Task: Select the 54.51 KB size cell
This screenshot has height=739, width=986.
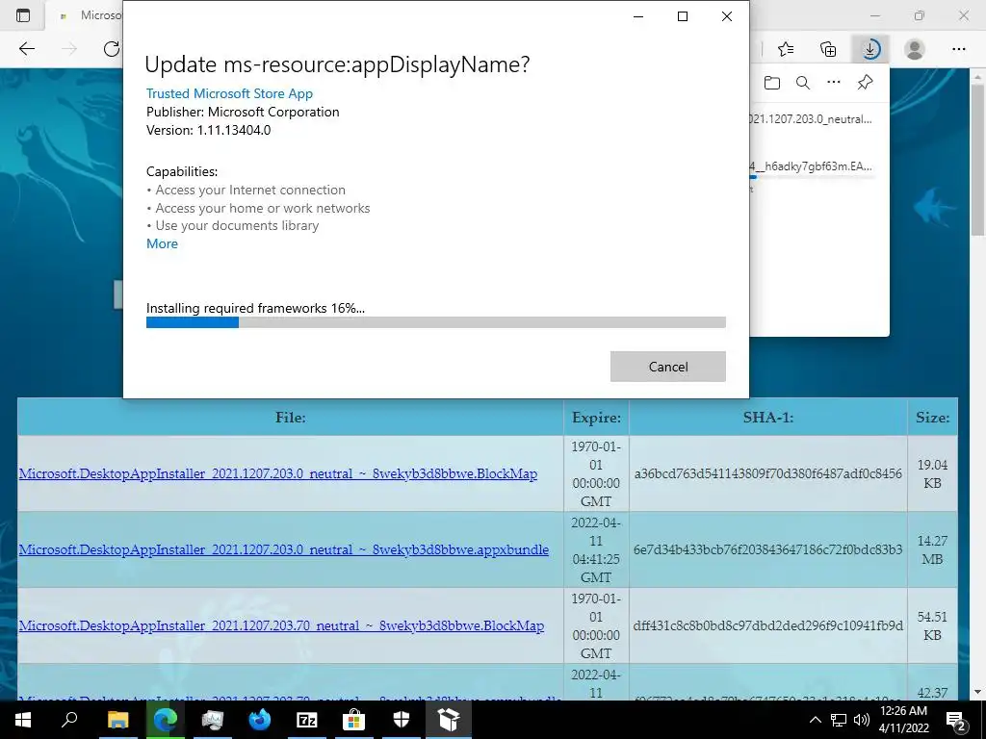Action: click(932, 625)
